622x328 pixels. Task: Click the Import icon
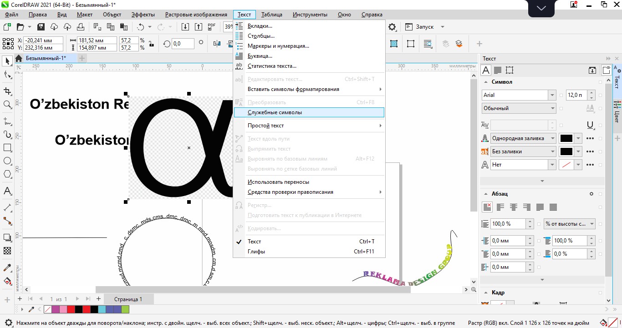185,27
